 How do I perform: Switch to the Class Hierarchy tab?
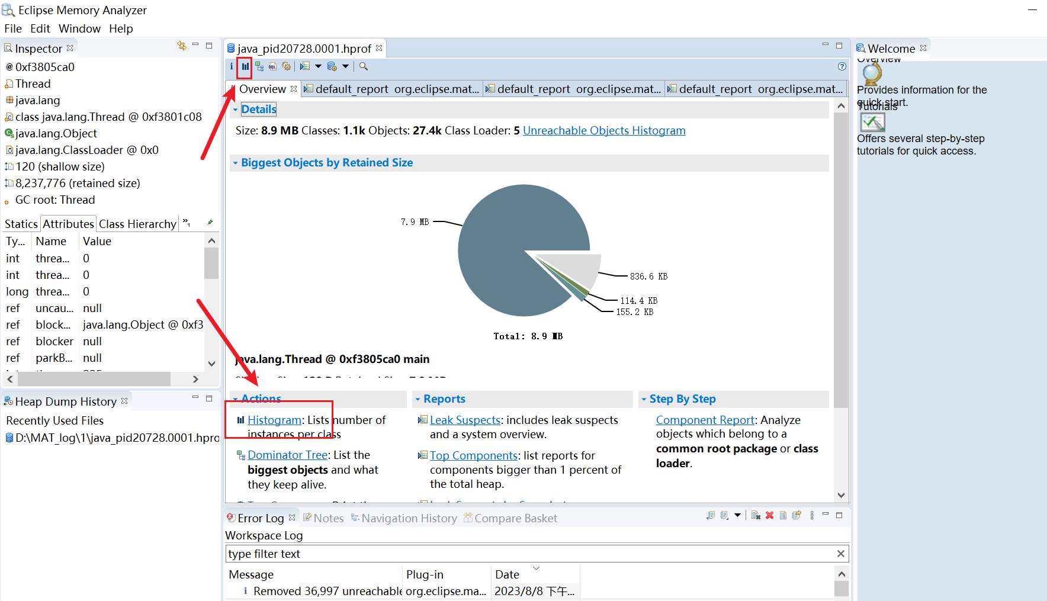pyautogui.click(x=137, y=224)
